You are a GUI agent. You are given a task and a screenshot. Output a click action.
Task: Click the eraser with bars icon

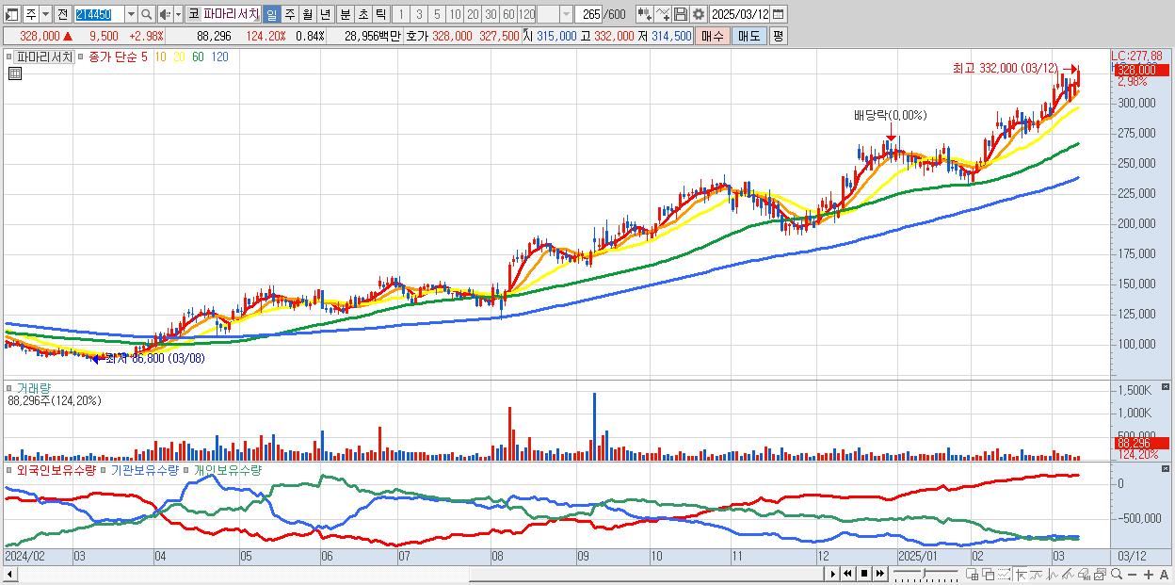tap(1084, 574)
